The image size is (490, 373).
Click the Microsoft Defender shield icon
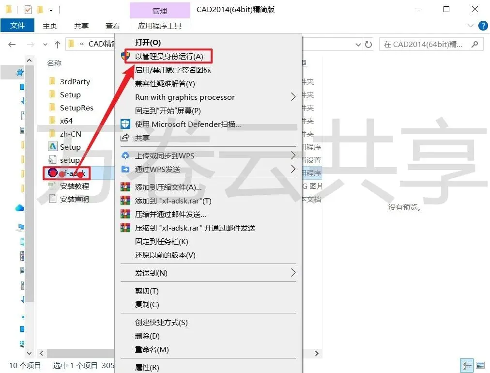point(125,124)
